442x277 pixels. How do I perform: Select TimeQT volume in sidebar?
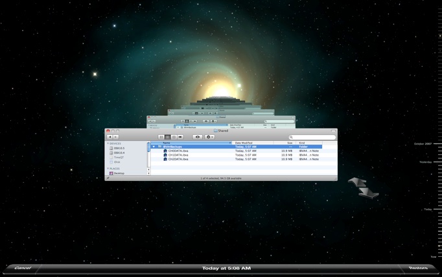point(117,158)
